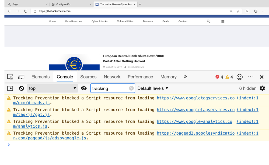Show more DevTools tabs chevron
Screen dimensions: 269x165
coord(185,77)
